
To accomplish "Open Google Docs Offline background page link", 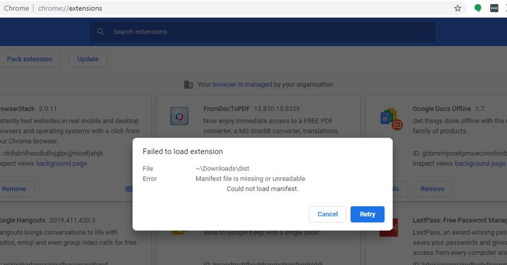I will [480, 163].
